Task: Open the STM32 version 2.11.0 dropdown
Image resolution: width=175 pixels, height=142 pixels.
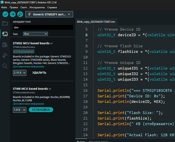Action: pos(20,73)
